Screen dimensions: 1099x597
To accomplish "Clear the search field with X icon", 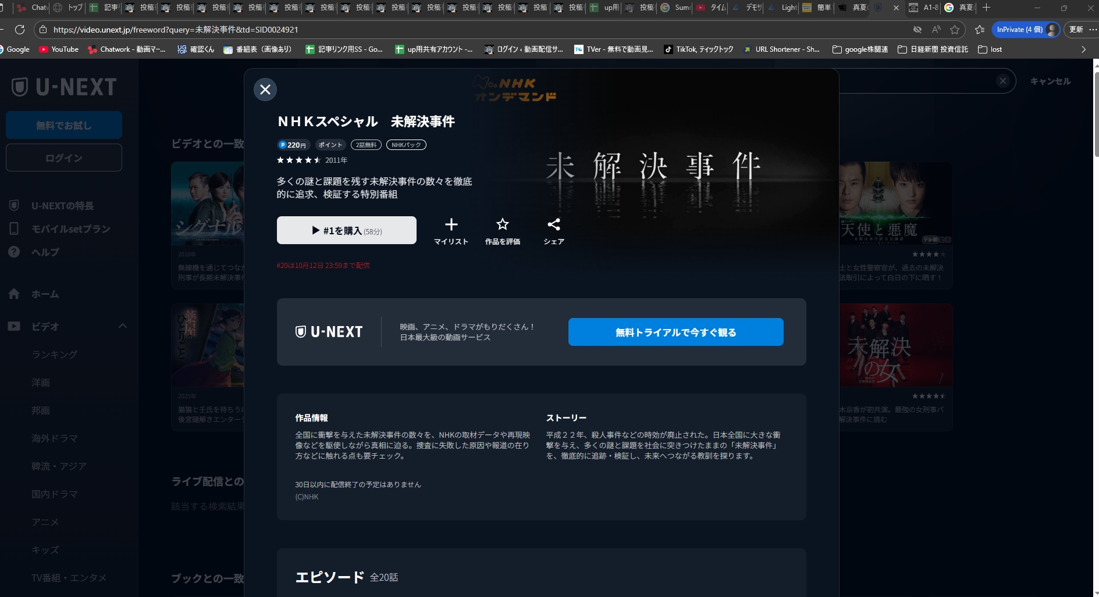I will 1002,81.
